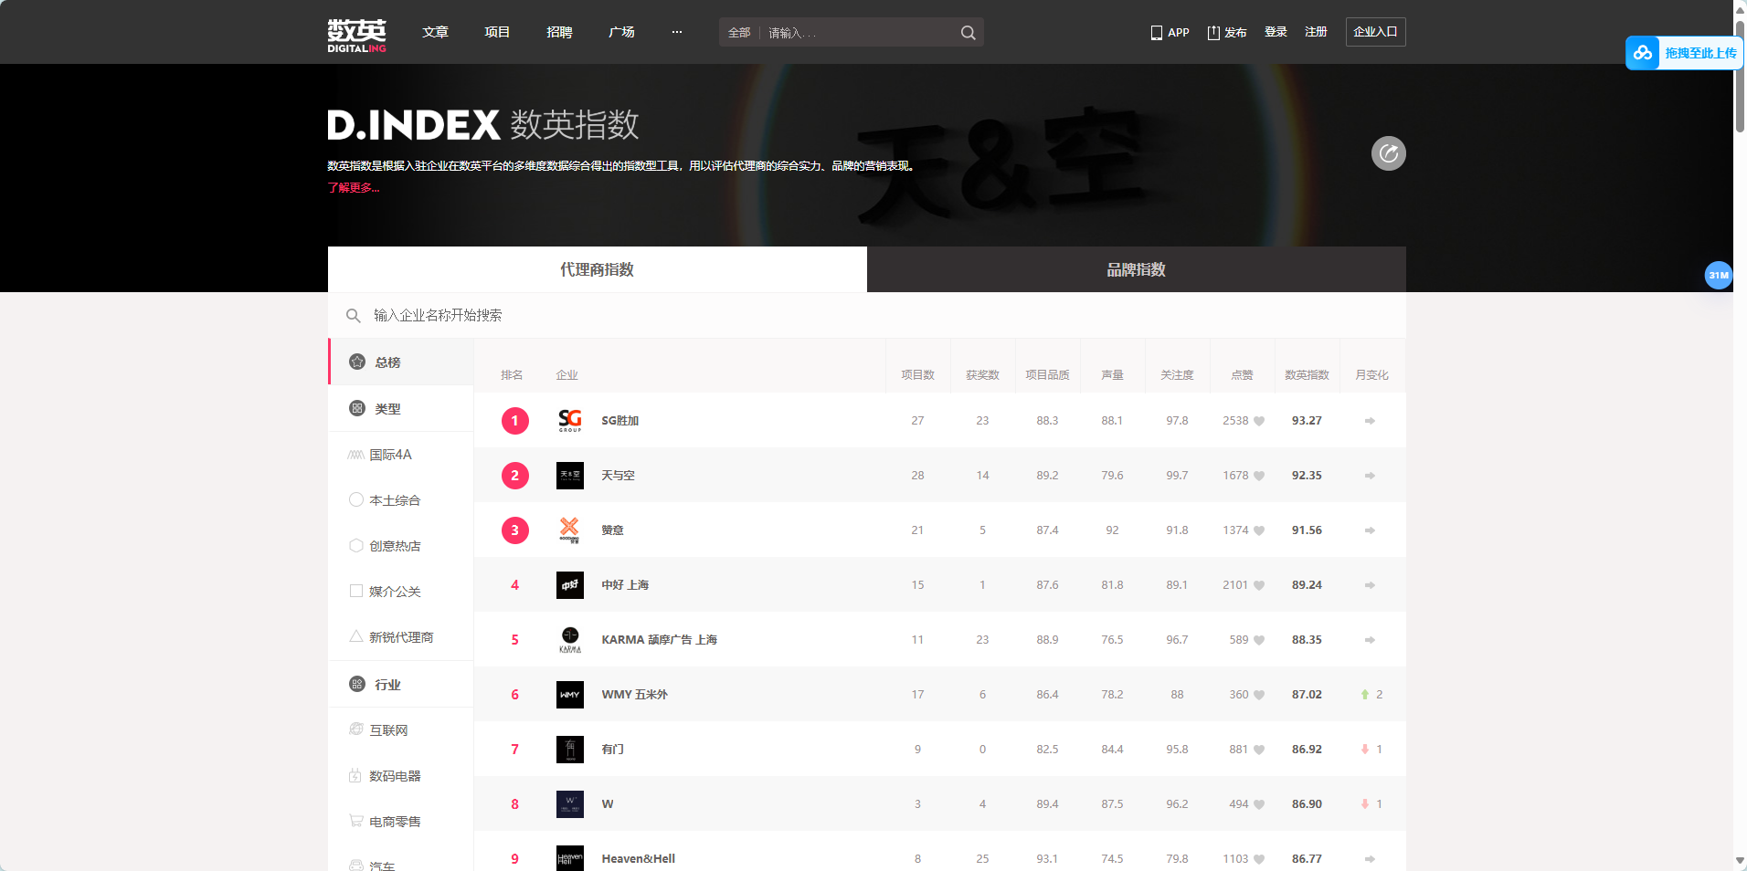Open the SG胜加 company logo
The height and width of the screenshot is (871, 1747).
tap(570, 420)
